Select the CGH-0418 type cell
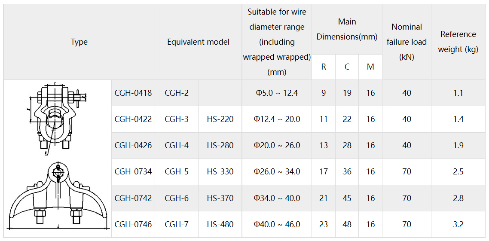Screen dimensions: 489x241 (x=133, y=93)
